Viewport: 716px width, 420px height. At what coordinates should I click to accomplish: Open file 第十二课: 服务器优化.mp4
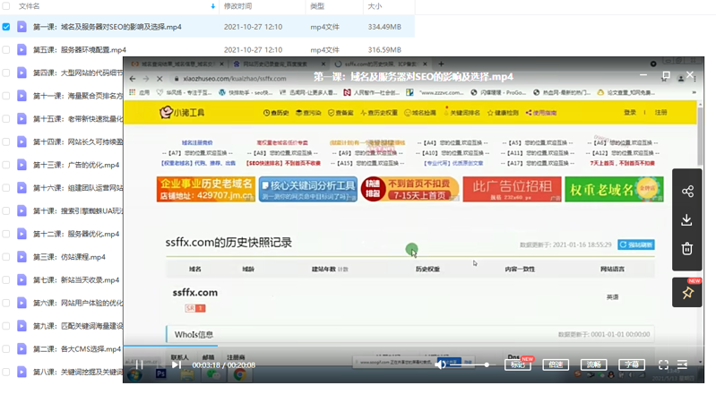(x=76, y=234)
